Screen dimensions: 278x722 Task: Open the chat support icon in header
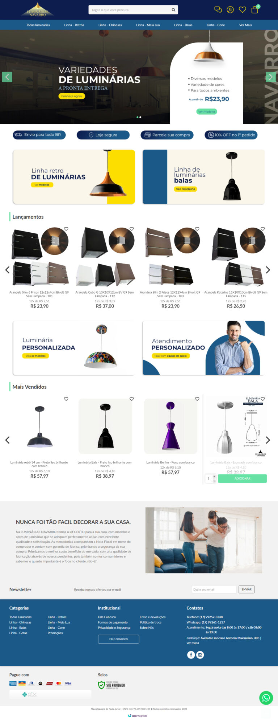218,10
